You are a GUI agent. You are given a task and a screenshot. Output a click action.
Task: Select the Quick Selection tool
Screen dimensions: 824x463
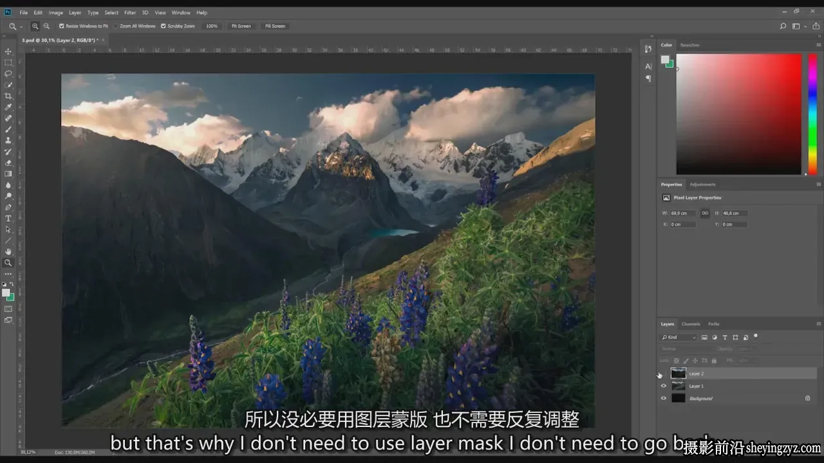[x=8, y=85]
